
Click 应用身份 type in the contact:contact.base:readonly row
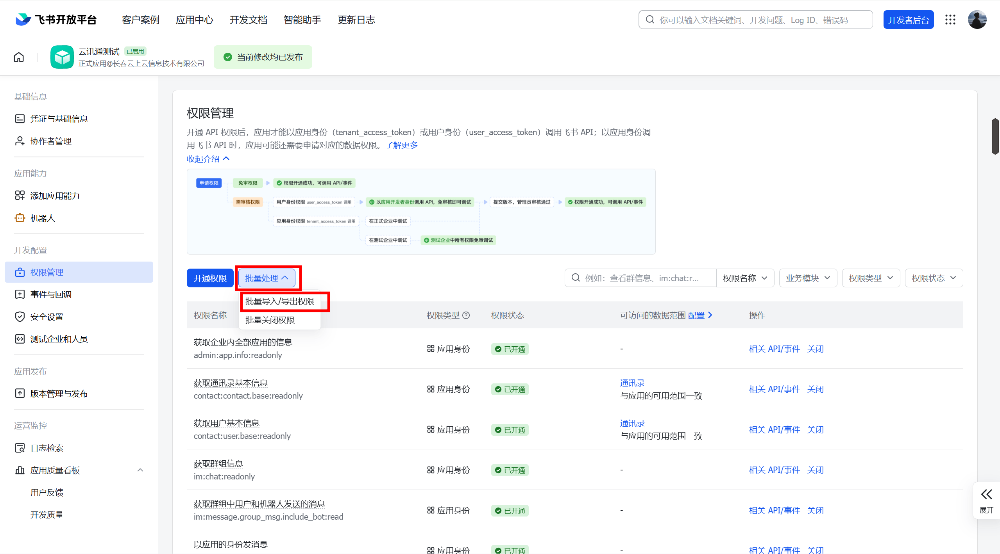coord(448,389)
